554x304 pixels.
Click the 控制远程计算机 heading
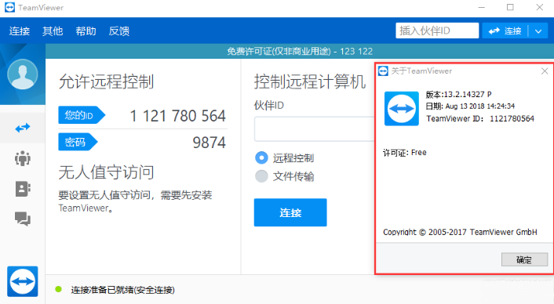pos(310,81)
